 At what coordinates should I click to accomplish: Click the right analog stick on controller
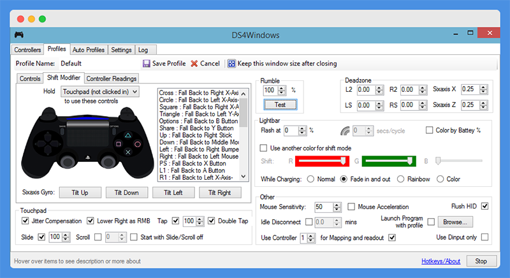tap(107, 161)
